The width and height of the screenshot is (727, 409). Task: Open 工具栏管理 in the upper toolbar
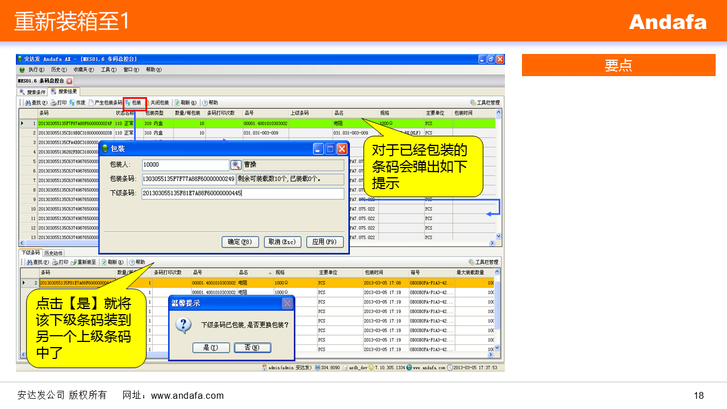pos(485,103)
